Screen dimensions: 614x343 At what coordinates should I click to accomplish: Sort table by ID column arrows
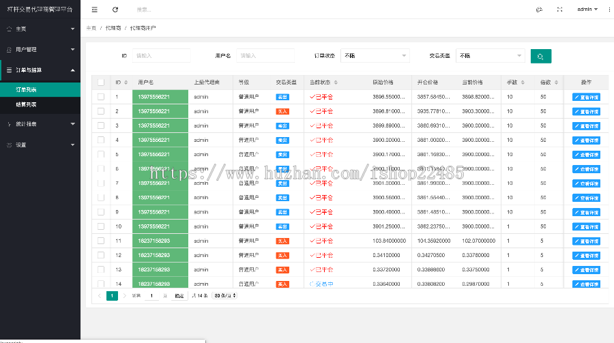126,83
